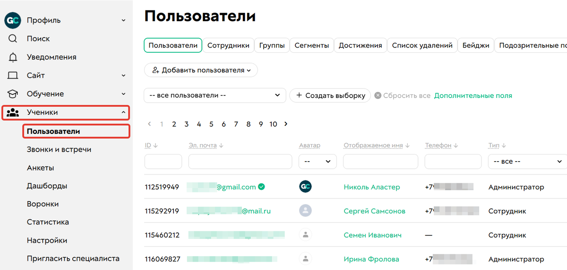Viewport: 567px width, 270px height.
Task: Switch to the Сегменты tab
Action: [312, 45]
